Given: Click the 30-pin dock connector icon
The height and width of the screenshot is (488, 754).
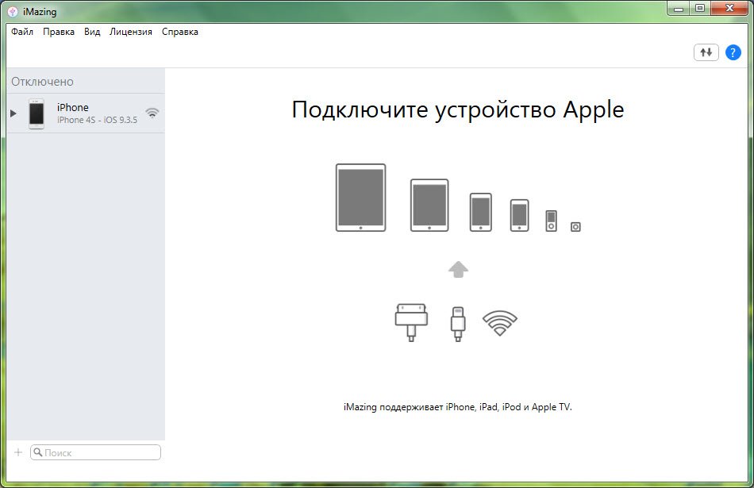Looking at the screenshot, I should coord(411,322).
